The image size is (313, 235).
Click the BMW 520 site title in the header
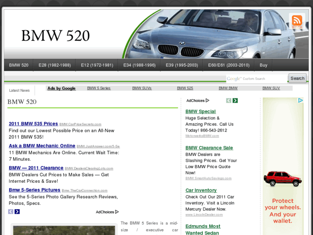click(56, 36)
